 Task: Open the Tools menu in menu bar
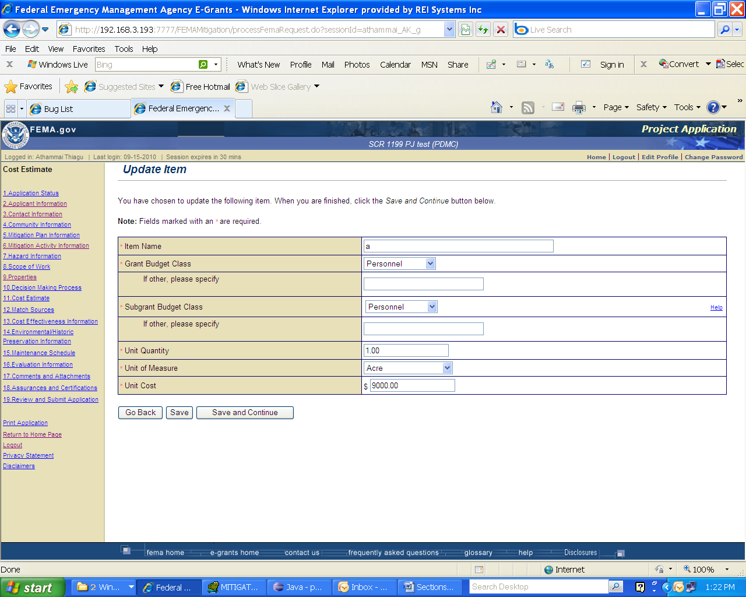click(124, 49)
